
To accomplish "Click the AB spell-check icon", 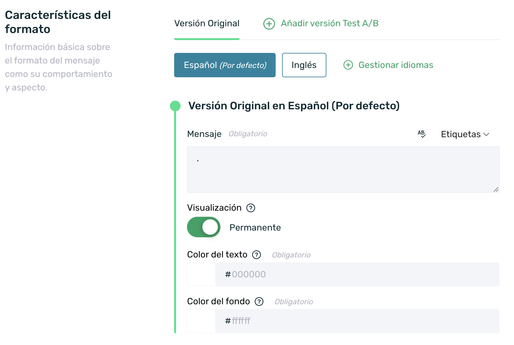I will point(421,134).
